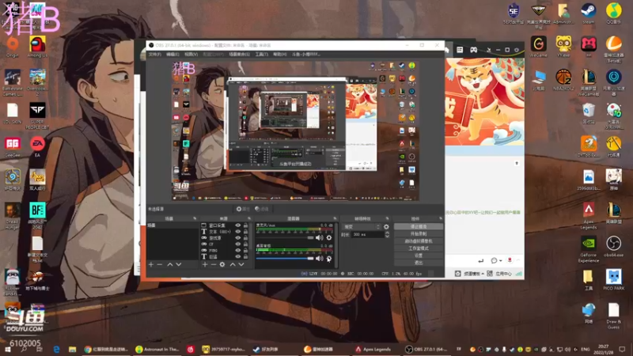Image resolution: width=633 pixels, height=356 pixels.
Task: Click the 设置 settings button in OBS controls
Action: tap(419, 256)
